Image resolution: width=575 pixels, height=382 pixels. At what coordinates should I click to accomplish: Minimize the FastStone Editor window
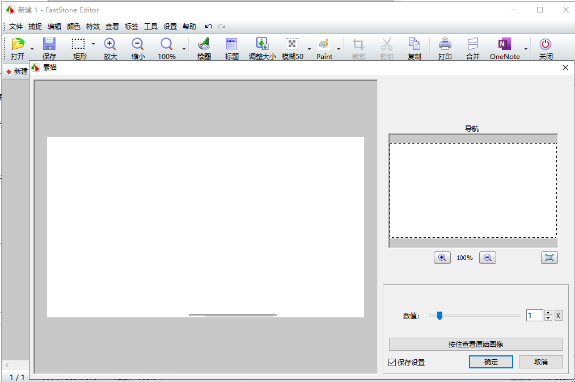[x=514, y=10]
